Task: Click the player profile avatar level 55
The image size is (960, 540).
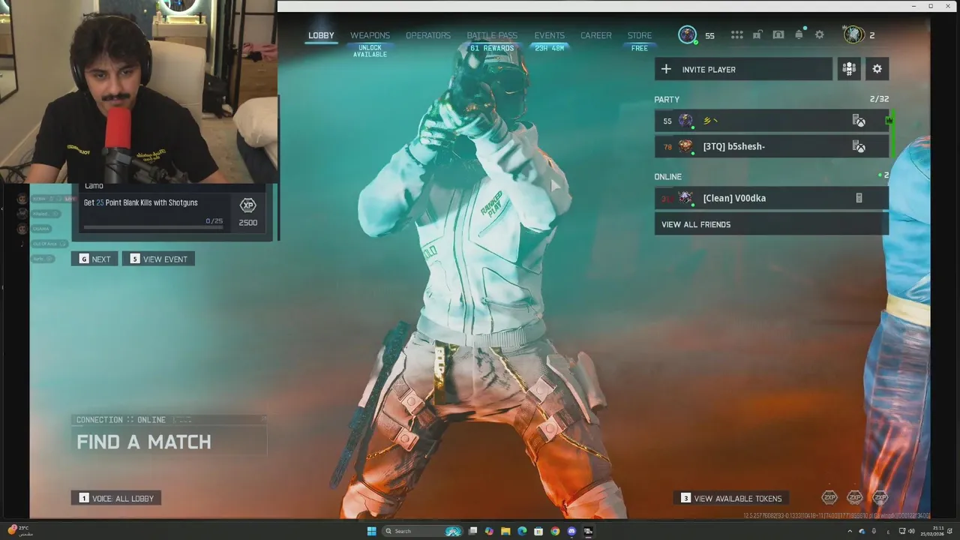Action: 687,34
